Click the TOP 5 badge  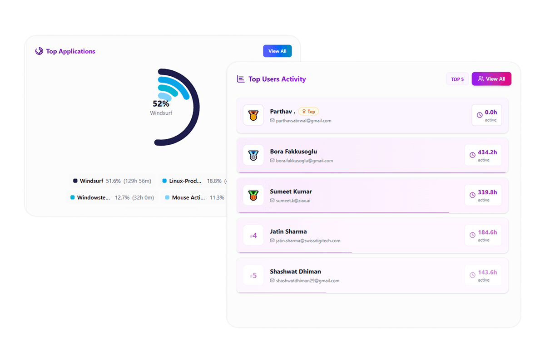click(457, 79)
